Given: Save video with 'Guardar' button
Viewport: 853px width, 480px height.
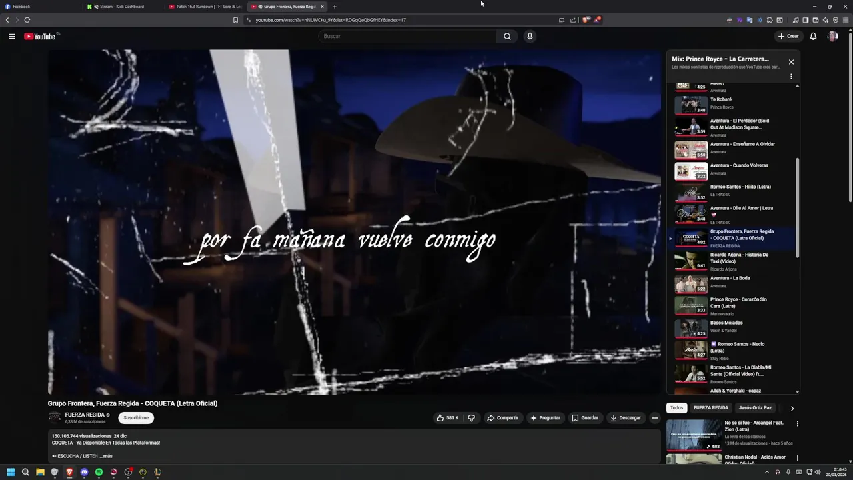Looking at the screenshot, I should [x=585, y=418].
